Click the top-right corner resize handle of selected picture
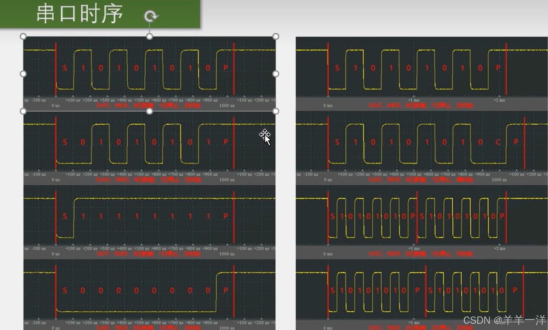 (x=275, y=36)
